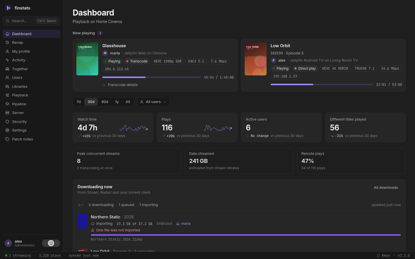This screenshot has height=259, width=415.
Task: Click the Server icon in sidebar
Action: point(7,113)
